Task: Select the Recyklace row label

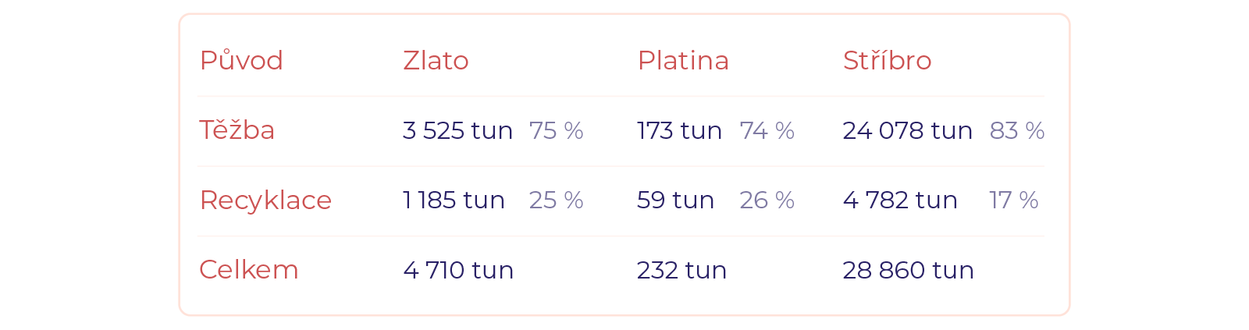Action: tap(265, 200)
